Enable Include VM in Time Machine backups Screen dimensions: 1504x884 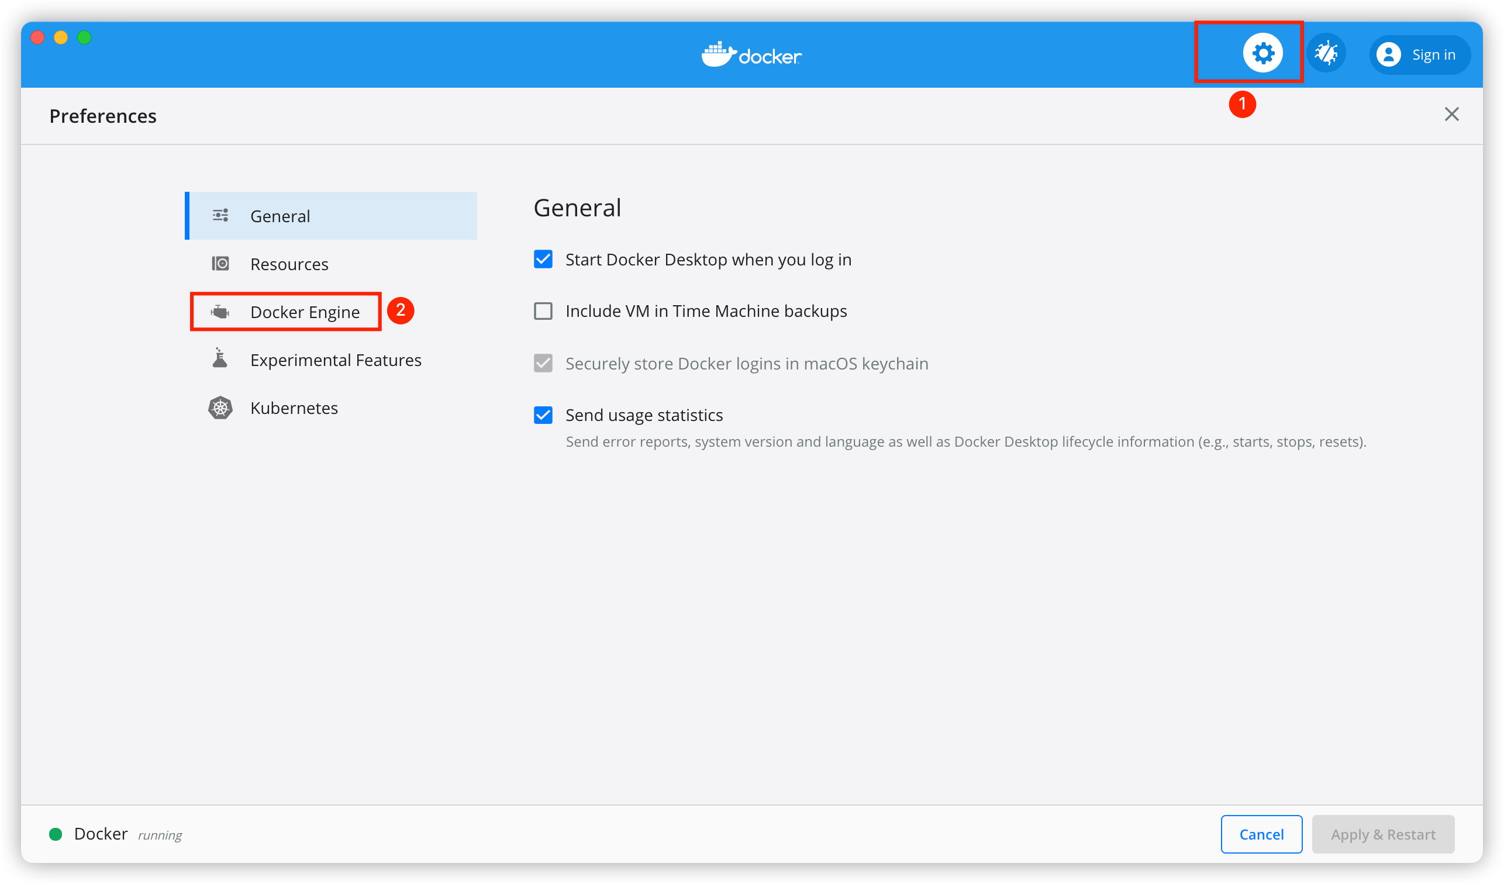tap(543, 311)
